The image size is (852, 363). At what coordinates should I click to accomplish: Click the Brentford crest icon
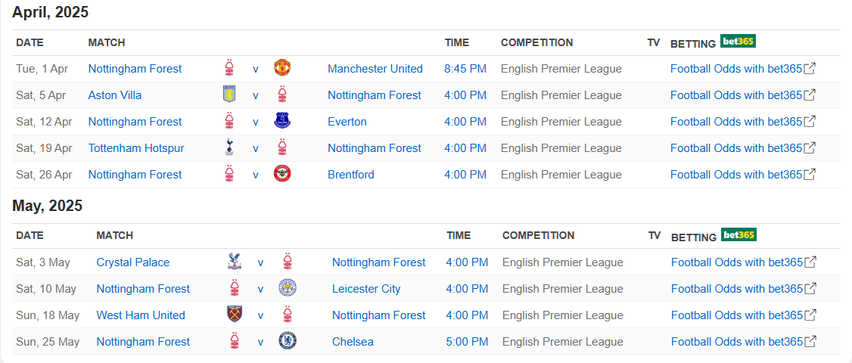point(282,174)
